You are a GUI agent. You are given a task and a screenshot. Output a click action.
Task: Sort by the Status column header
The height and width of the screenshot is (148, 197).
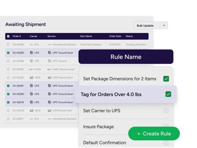(x=129, y=36)
